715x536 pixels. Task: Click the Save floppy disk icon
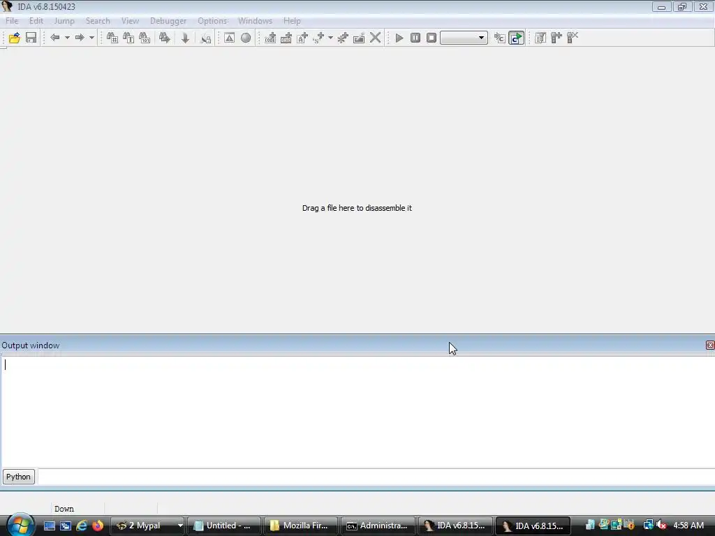point(31,38)
